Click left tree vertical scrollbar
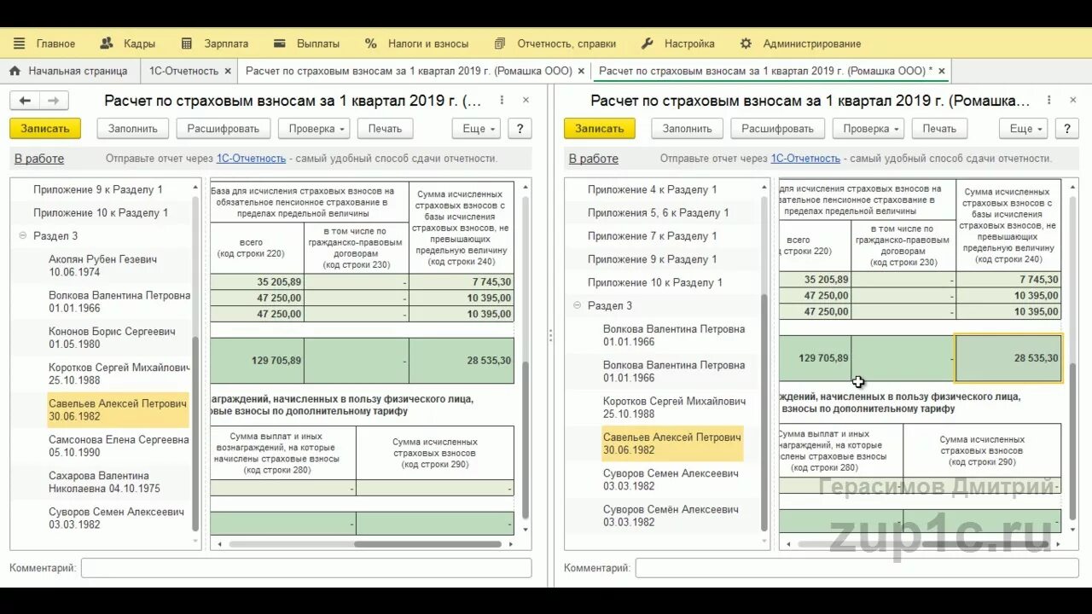 pos(195,433)
